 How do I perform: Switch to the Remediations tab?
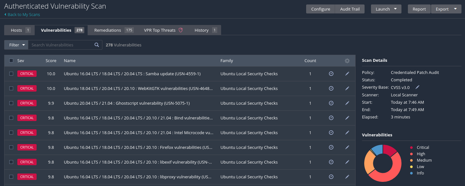coord(114,30)
